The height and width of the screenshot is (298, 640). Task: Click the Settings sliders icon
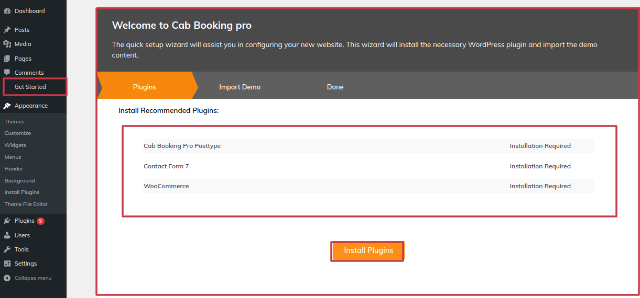pos(7,263)
